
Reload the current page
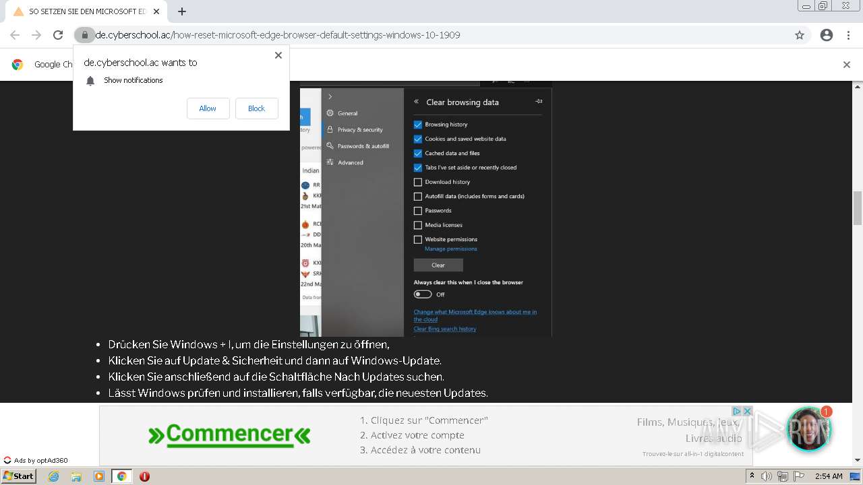pos(58,35)
